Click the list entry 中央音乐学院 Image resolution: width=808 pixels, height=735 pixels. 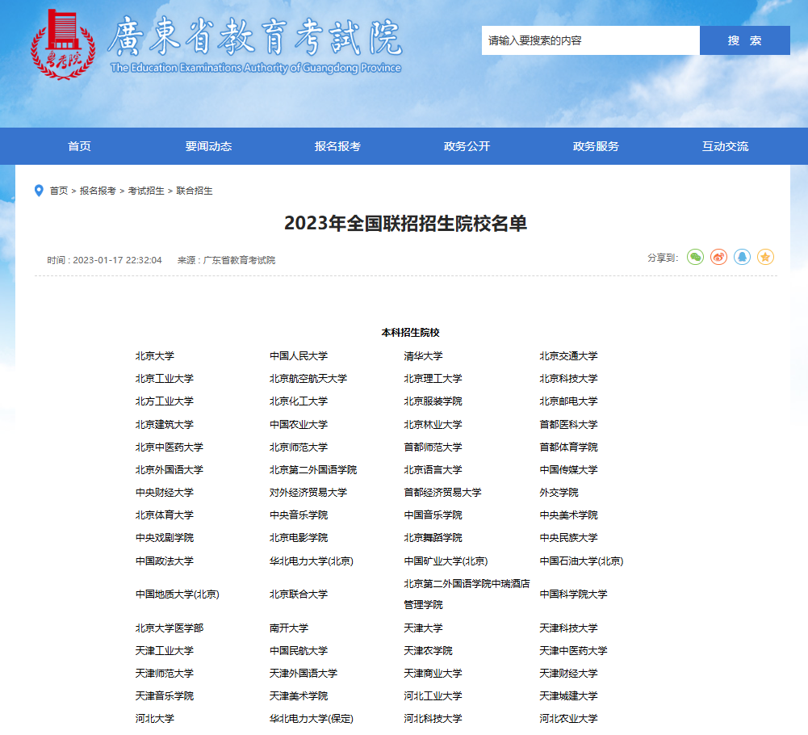[x=299, y=514]
